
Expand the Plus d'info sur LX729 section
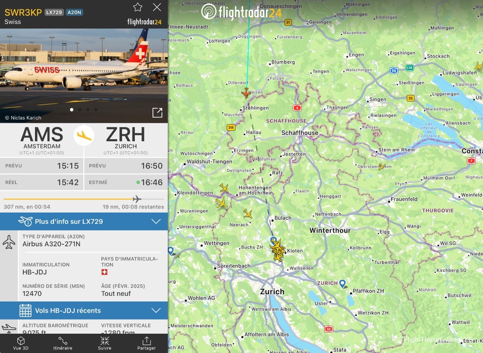84,221
